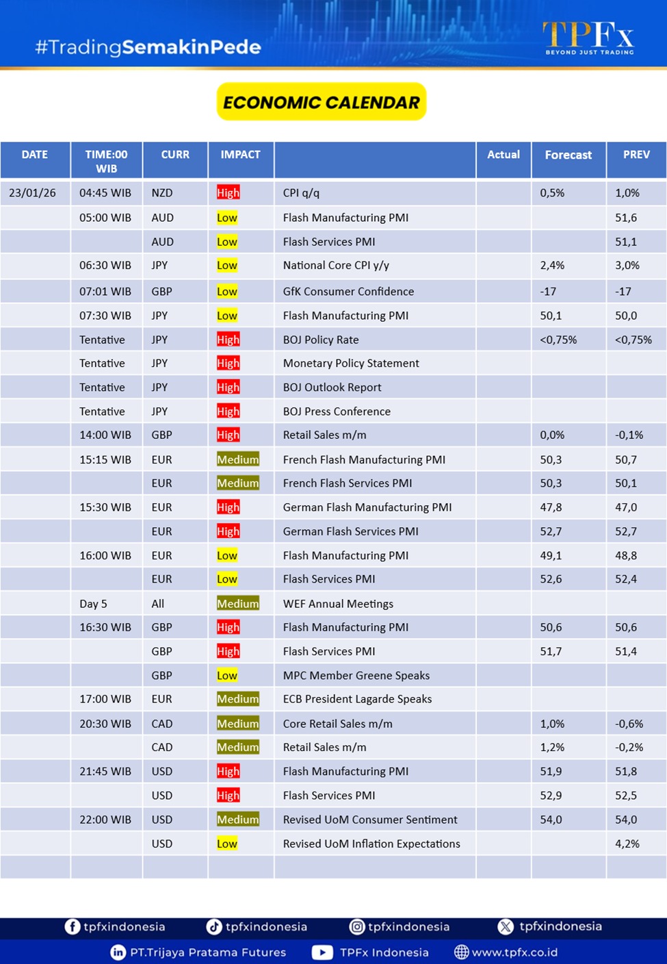Select the Forecast column header
This screenshot has height=964, width=667.
pos(568,155)
